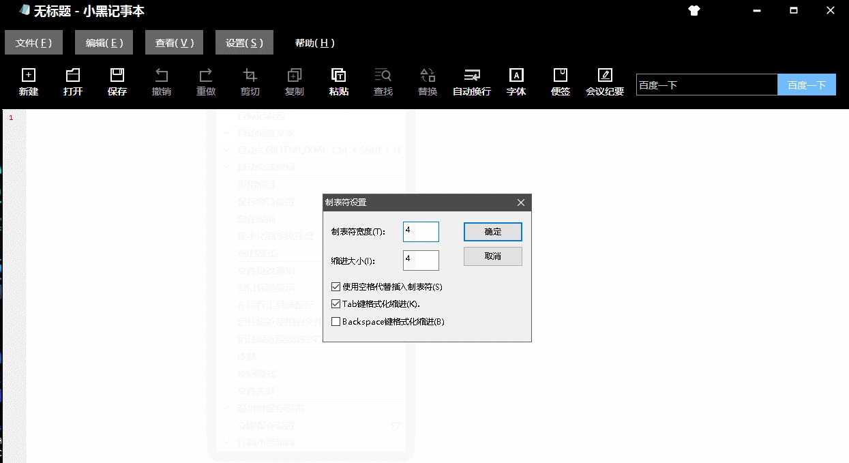Toggle 自动换行 (word wrap) on toolbar

coord(471,80)
